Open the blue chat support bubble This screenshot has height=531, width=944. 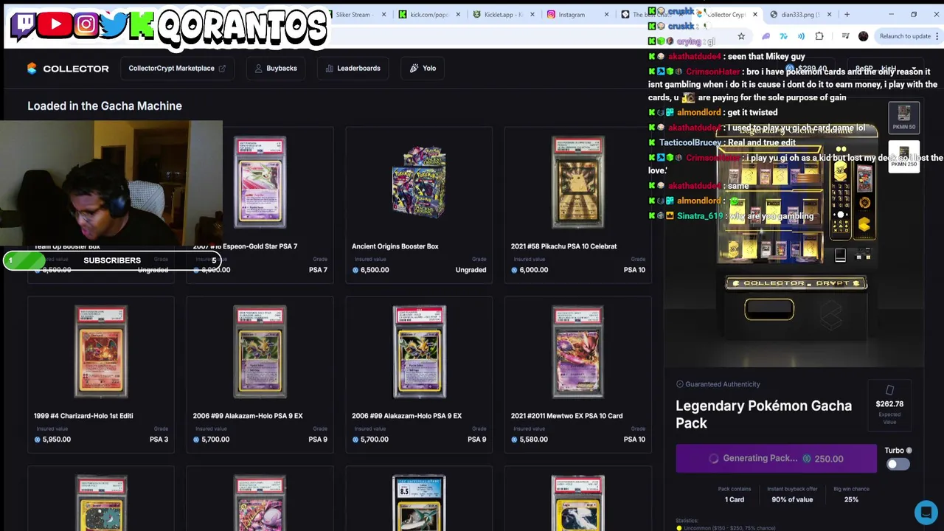[x=926, y=512]
